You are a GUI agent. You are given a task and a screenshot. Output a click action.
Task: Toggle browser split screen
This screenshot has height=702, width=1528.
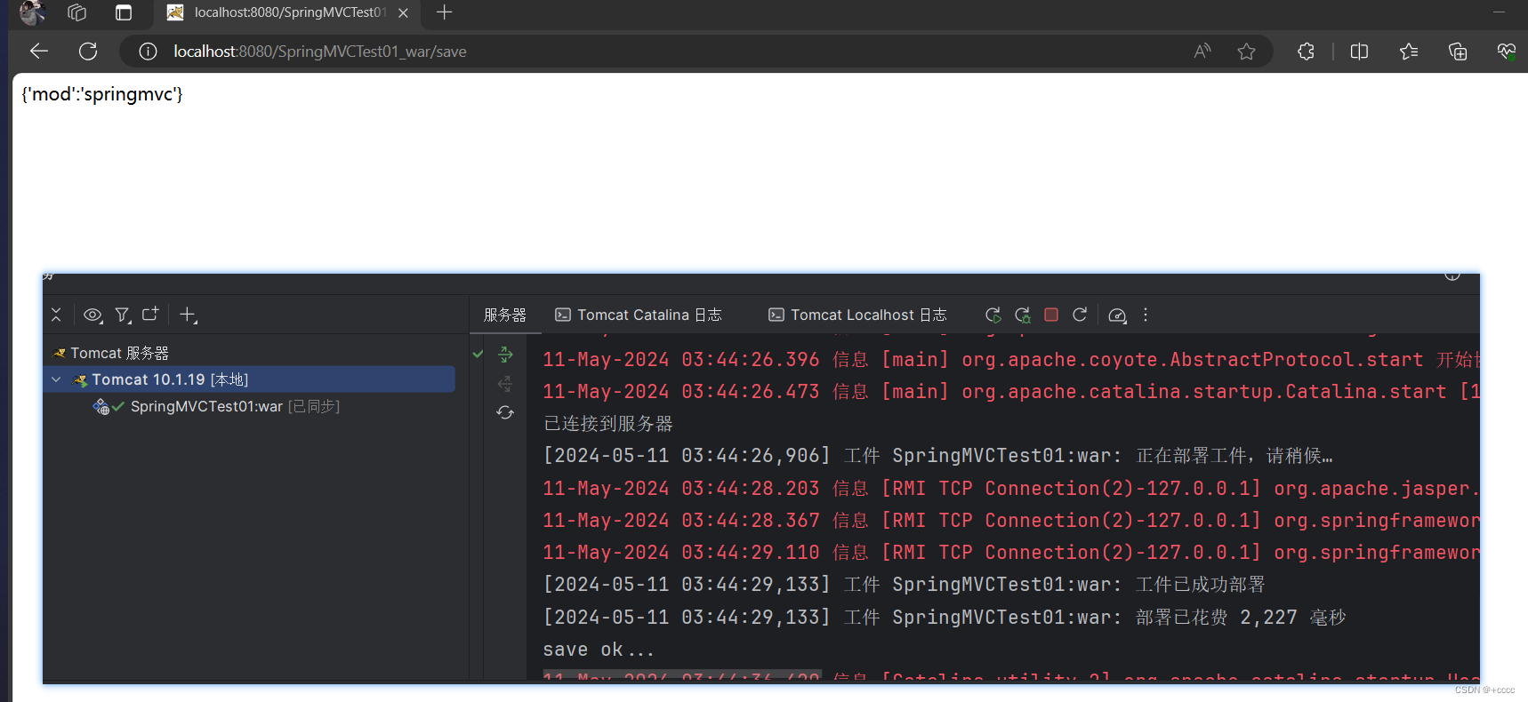coord(1359,52)
